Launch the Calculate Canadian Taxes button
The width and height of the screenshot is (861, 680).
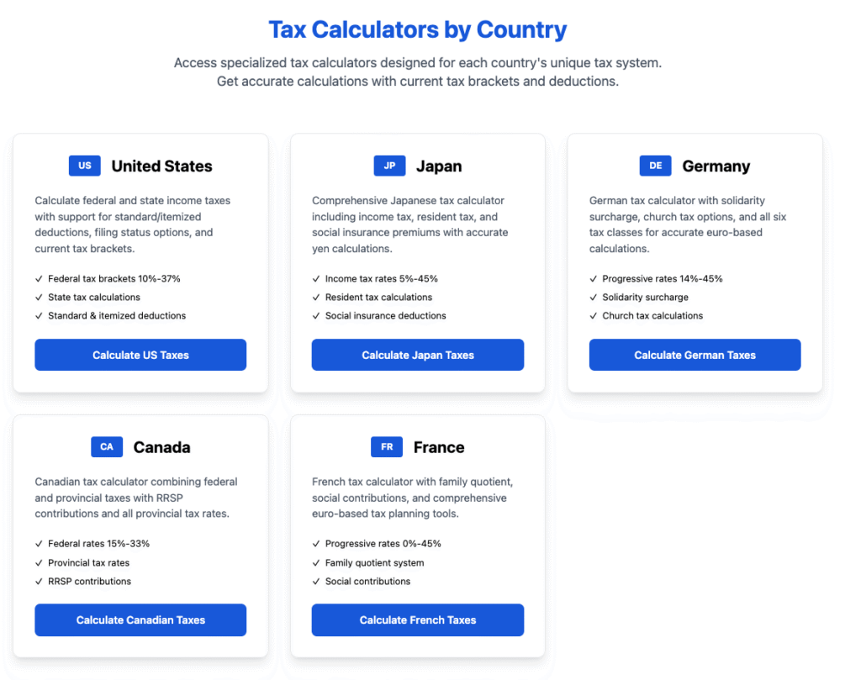pyautogui.click(x=140, y=619)
